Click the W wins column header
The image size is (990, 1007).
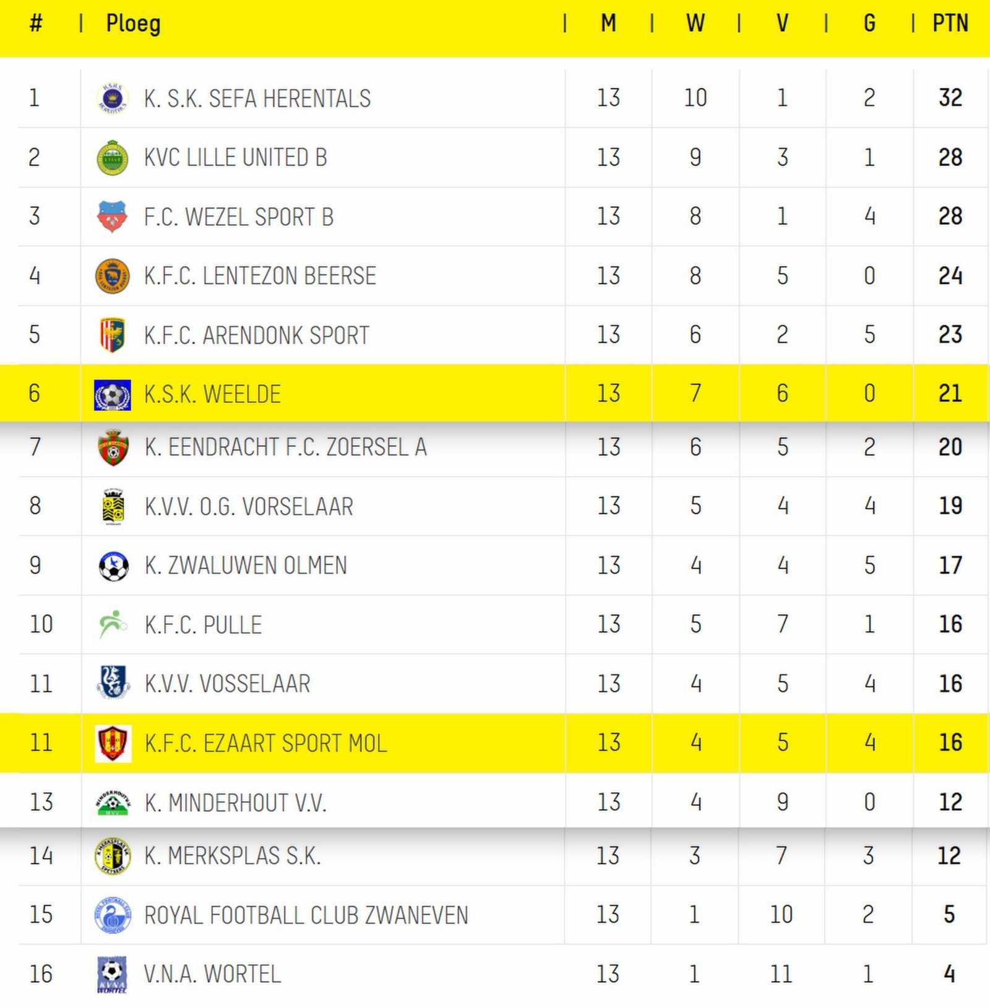coord(695,24)
